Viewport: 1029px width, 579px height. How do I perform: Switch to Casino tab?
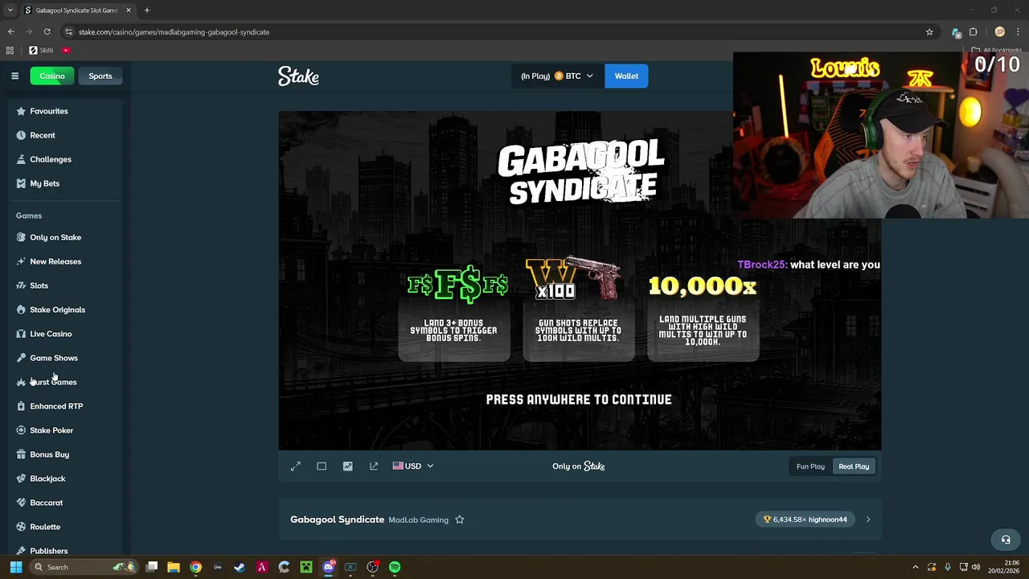[52, 76]
